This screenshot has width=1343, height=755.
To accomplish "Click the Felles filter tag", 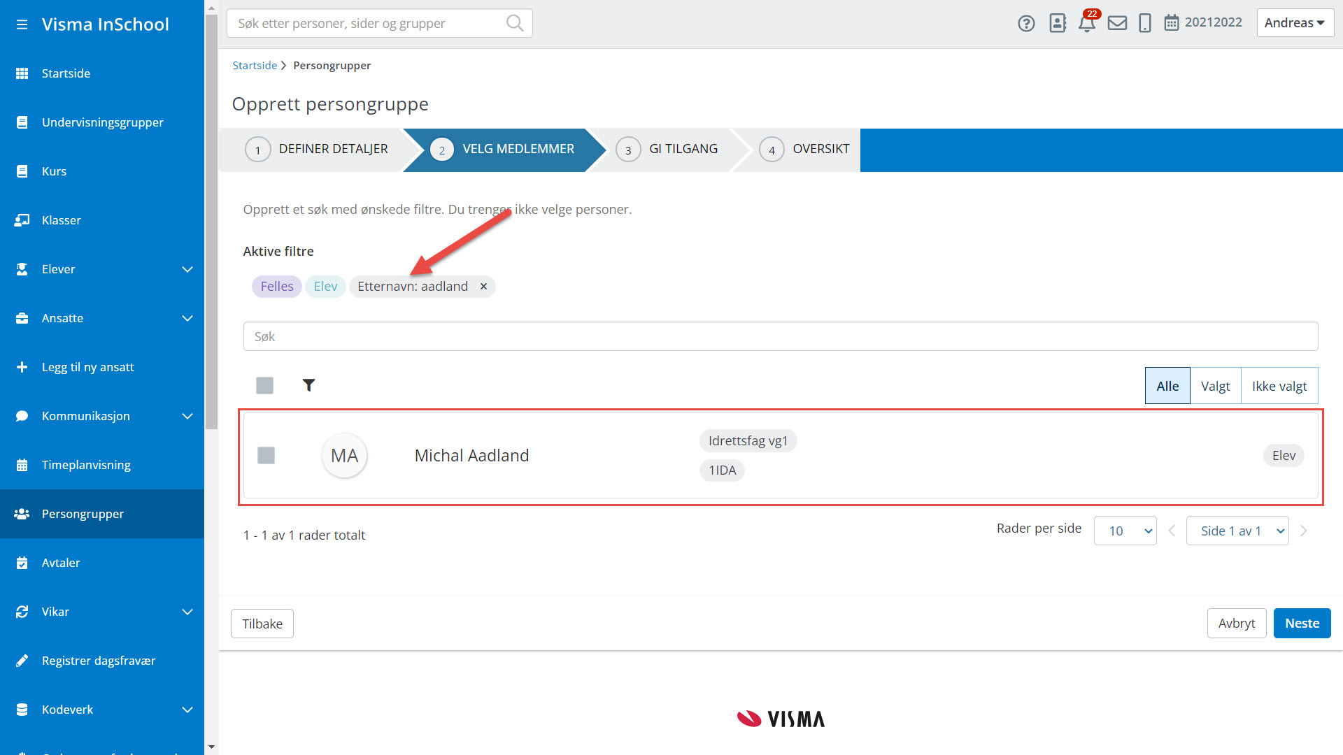I will (x=277, y=287).
